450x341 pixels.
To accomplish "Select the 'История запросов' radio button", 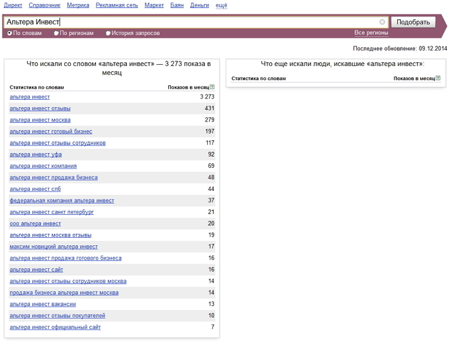I will [108, 33].
